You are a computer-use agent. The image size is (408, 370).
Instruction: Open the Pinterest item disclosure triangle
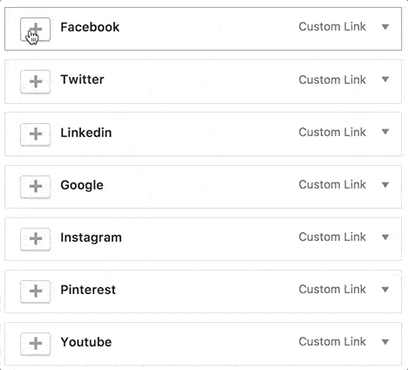385,290
